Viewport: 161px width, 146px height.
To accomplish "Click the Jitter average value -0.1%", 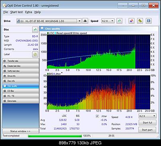I will (x=104, y=120).
